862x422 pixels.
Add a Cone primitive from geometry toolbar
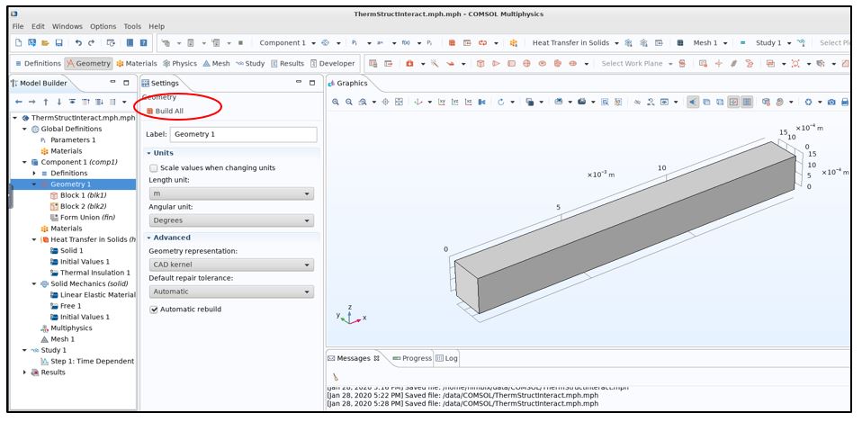(496, 64)
